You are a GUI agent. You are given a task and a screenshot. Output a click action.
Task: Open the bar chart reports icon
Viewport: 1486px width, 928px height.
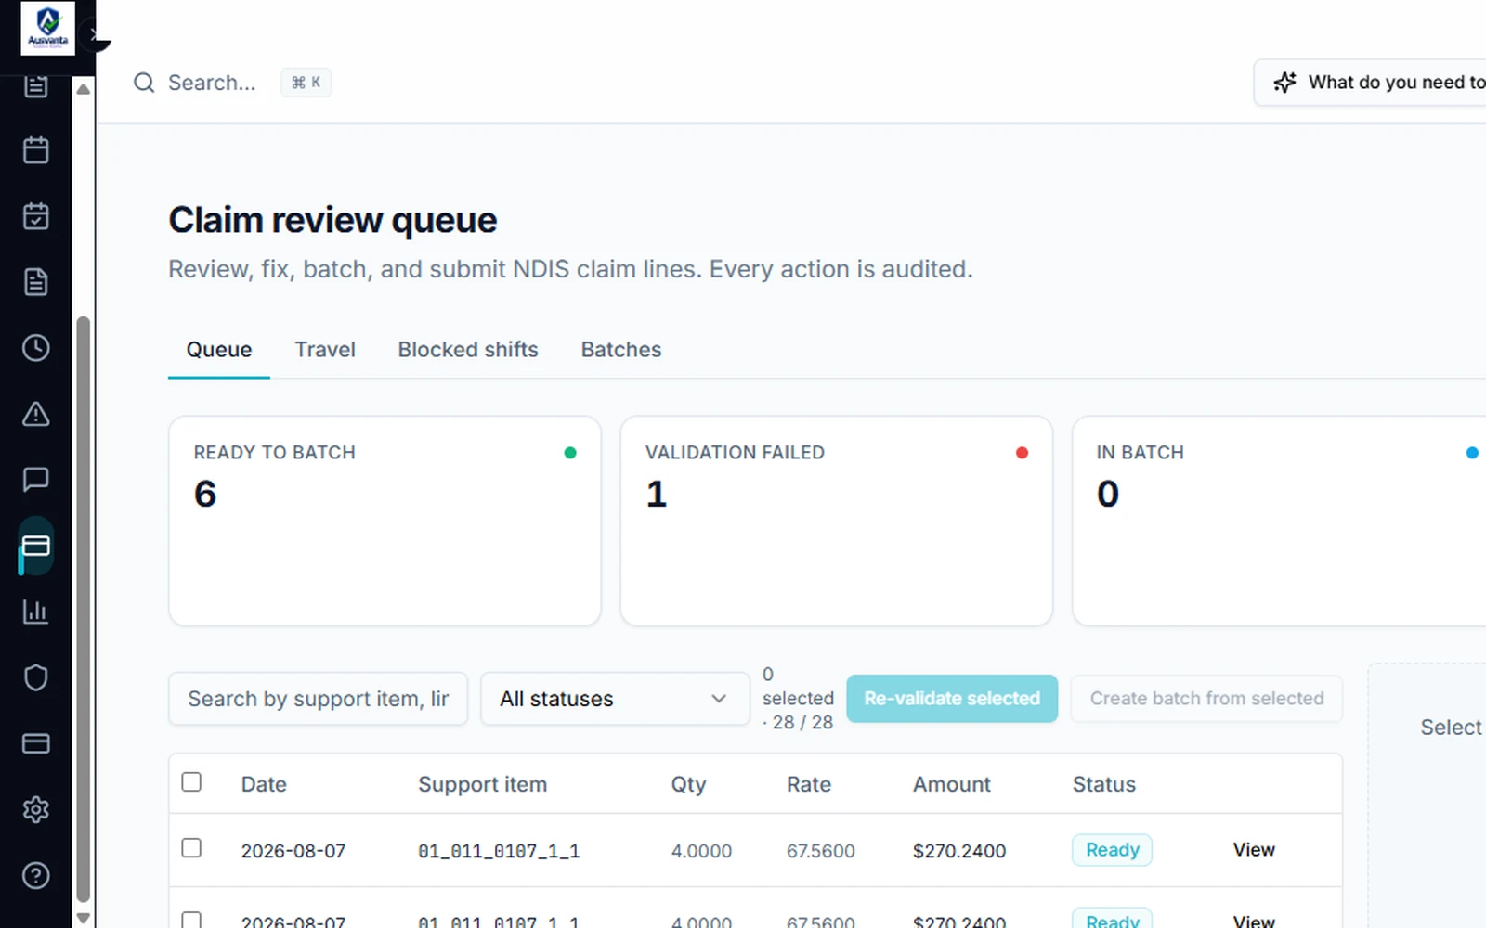[35, 612]
